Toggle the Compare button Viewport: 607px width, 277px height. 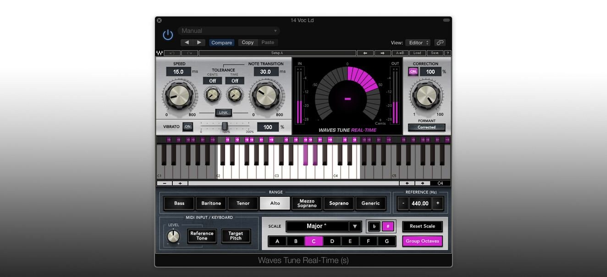pos(222,43)
